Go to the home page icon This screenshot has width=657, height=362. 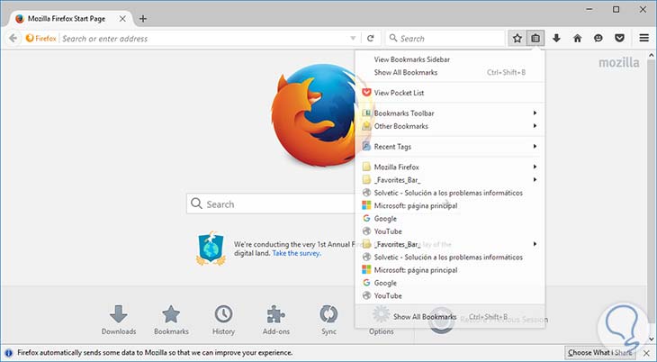[x=578, y=38]
